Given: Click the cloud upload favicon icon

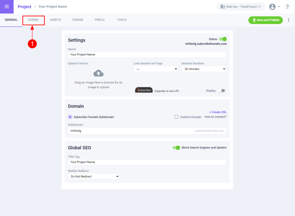Looking at the screenshot, I should tap(98, 73).
